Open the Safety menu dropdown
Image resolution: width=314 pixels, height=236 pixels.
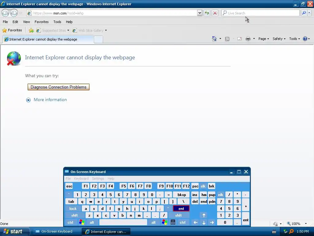pyautogui.click(x=279, y=39)
